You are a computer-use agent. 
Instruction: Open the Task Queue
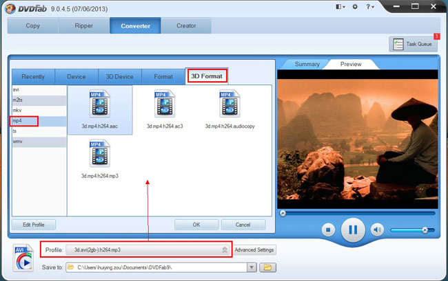[x=413, y=44]
